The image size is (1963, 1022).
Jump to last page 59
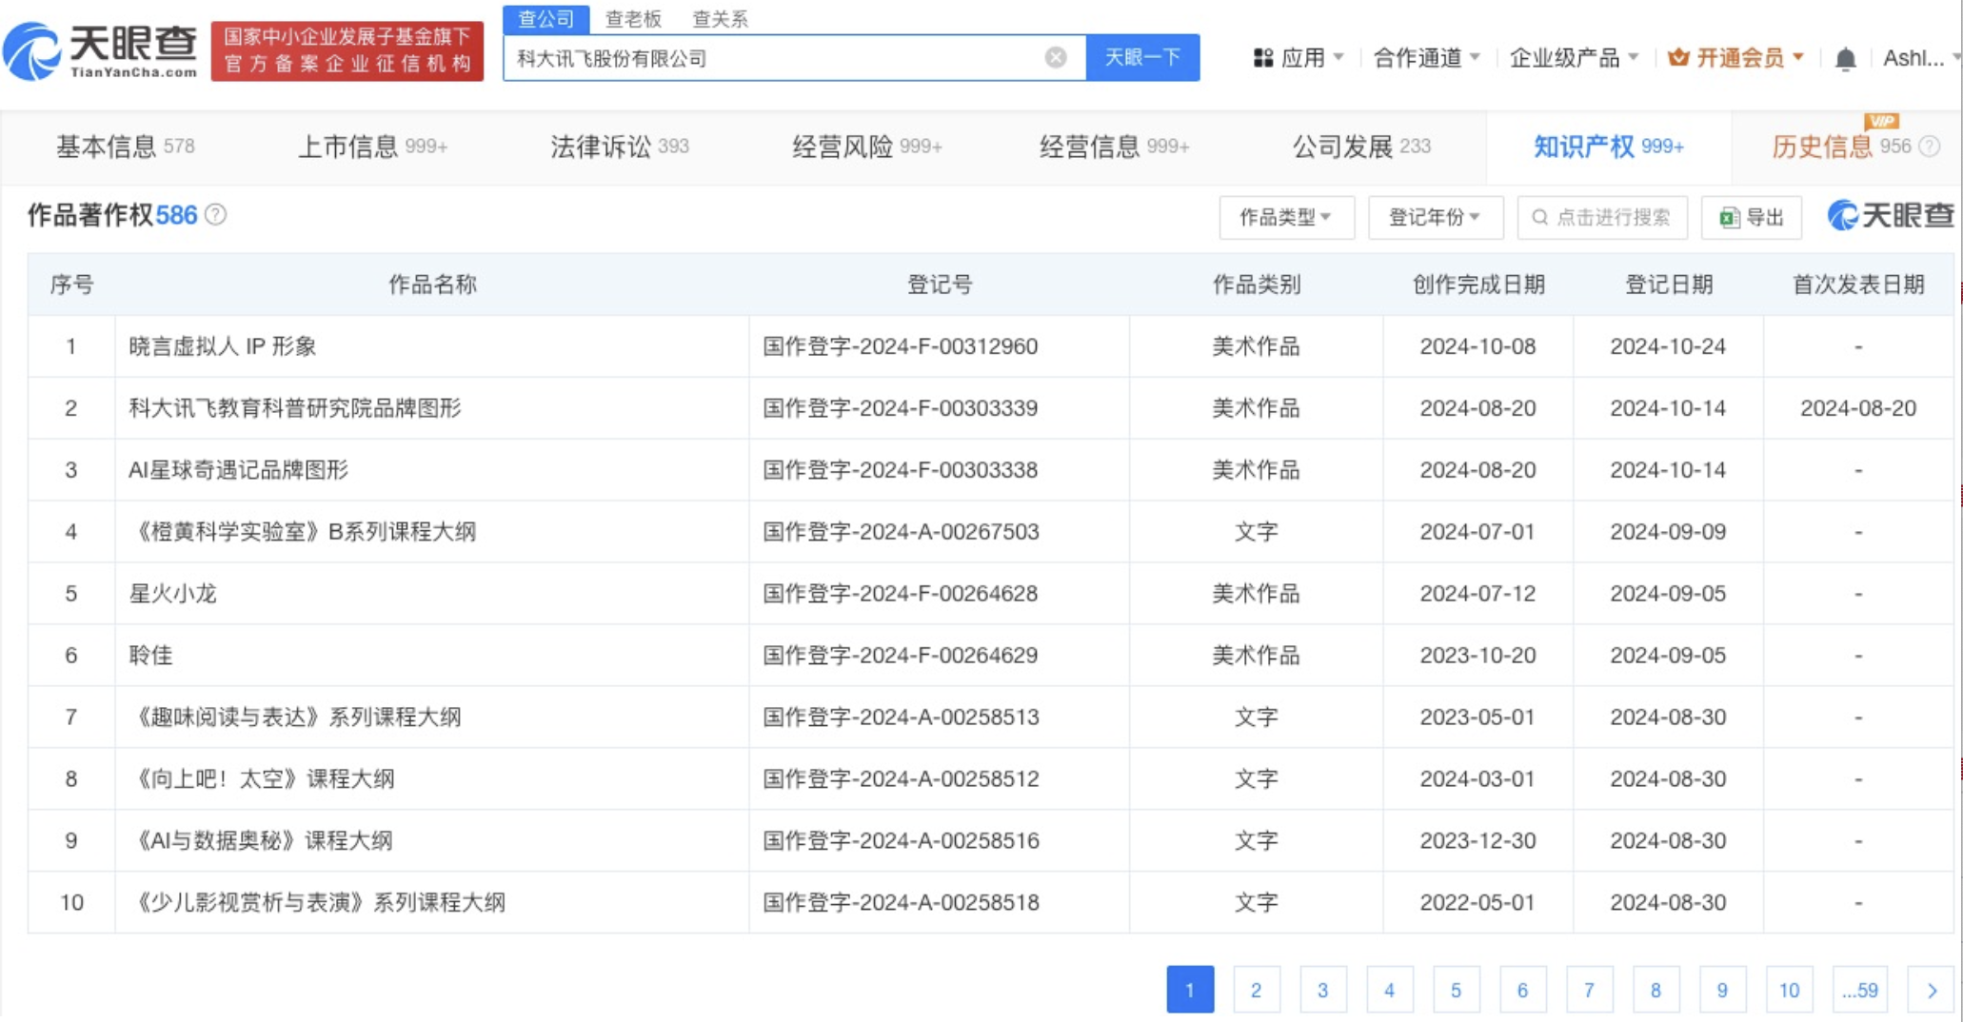click(x=1859, y=990)
